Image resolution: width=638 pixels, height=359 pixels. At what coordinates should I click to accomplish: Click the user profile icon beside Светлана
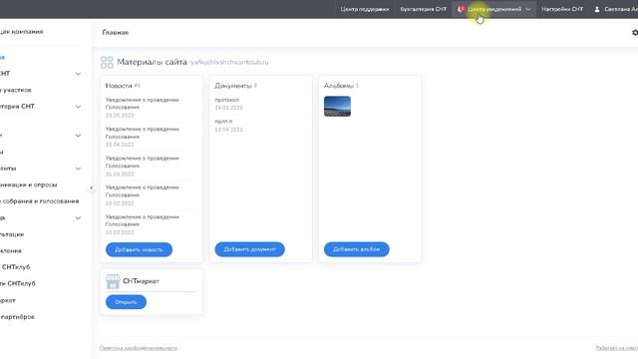(597, 9)
